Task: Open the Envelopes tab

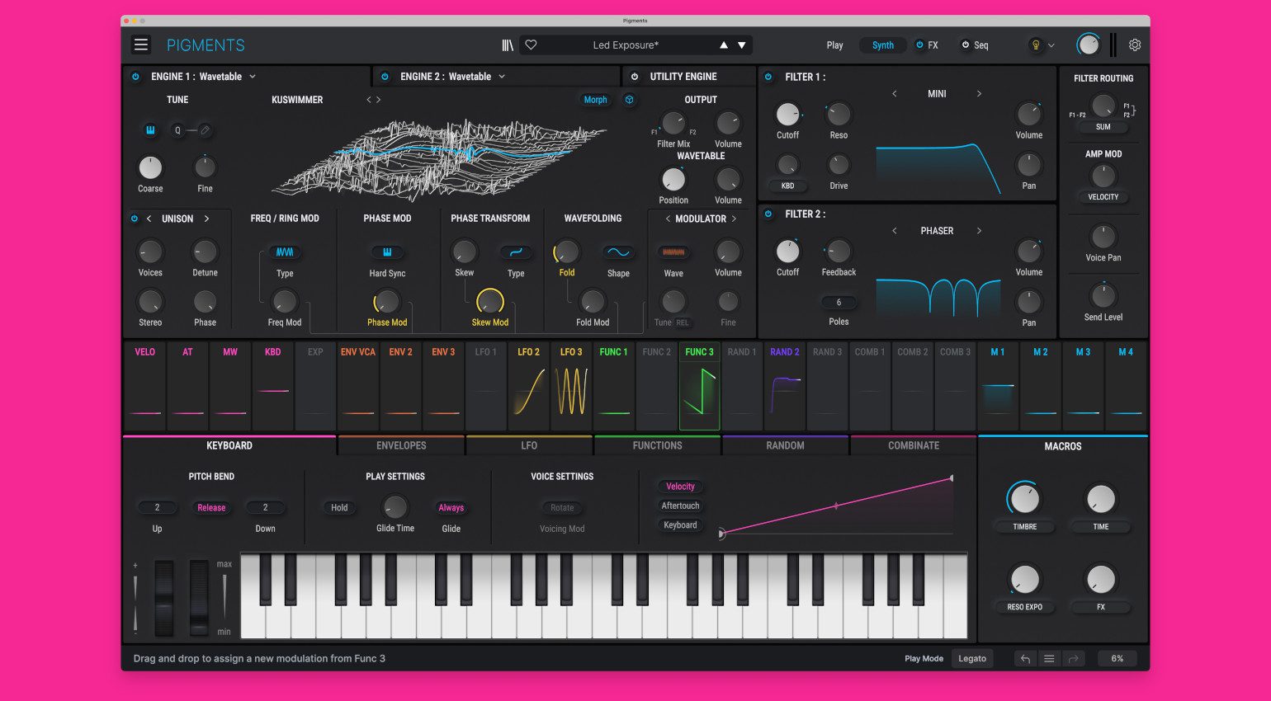Action: point(401,445)
